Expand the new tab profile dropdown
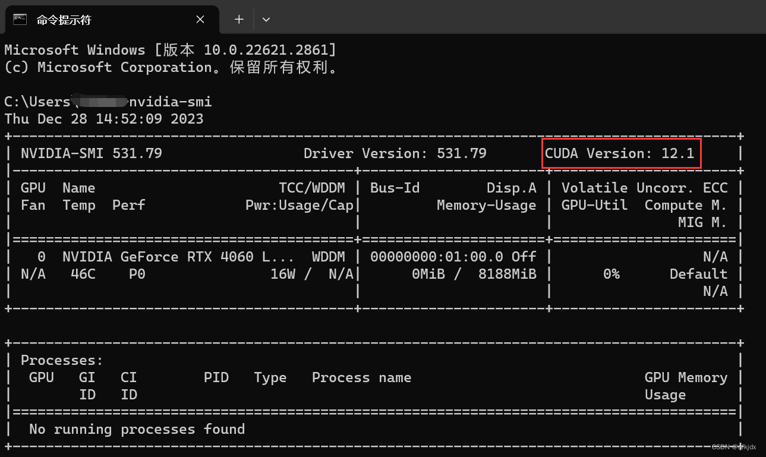Image resolution: width=766 pixels, height=457 pixels. (266, 20)
